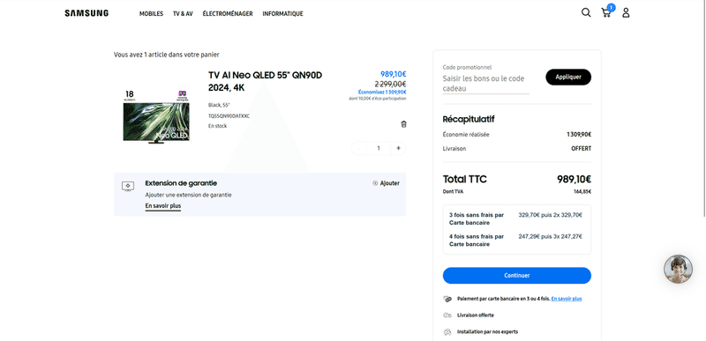
Task: Open the TV & AV menu
Action: click(183, 14)
